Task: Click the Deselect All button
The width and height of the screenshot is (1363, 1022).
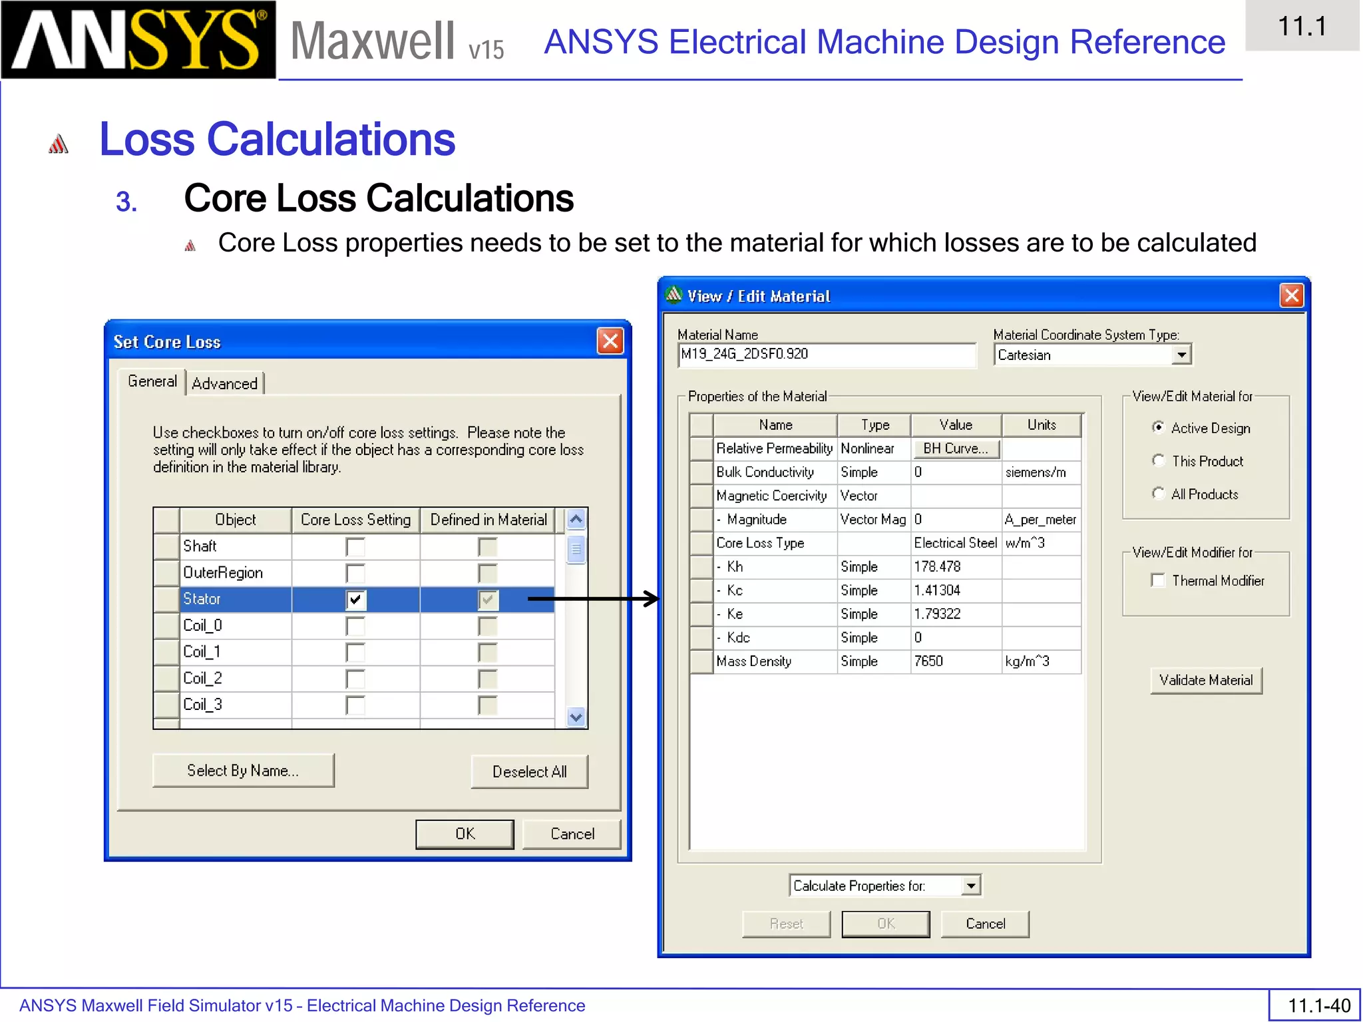Action: 529,771
